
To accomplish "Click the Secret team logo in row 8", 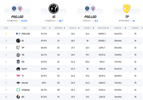I will 18,83.
